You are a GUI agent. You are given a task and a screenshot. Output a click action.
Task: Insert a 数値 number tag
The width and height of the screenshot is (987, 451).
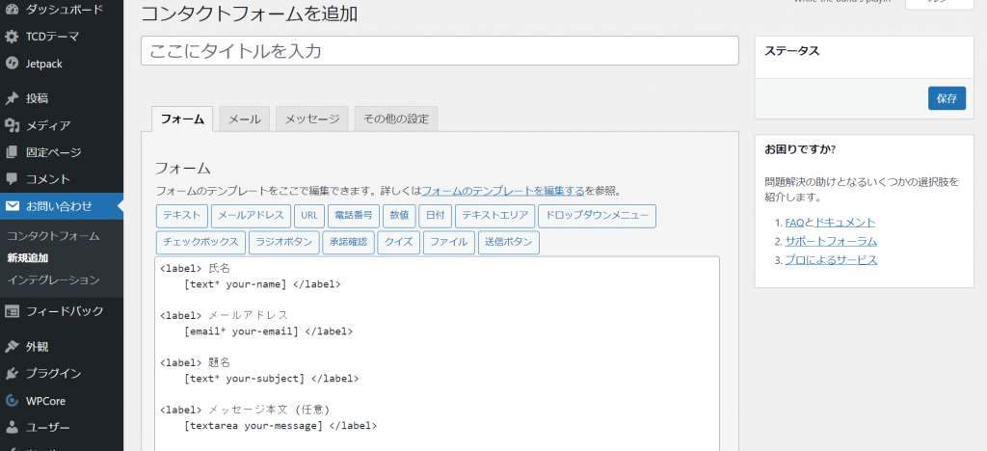pyautogui.click(x=399, y=216)
